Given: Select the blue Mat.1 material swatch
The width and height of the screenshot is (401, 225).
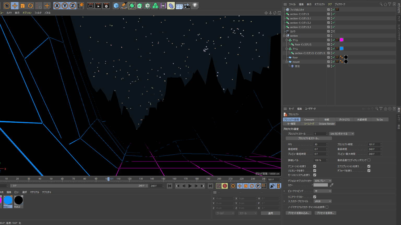Looking at the screenshot, I should [8, 201].
